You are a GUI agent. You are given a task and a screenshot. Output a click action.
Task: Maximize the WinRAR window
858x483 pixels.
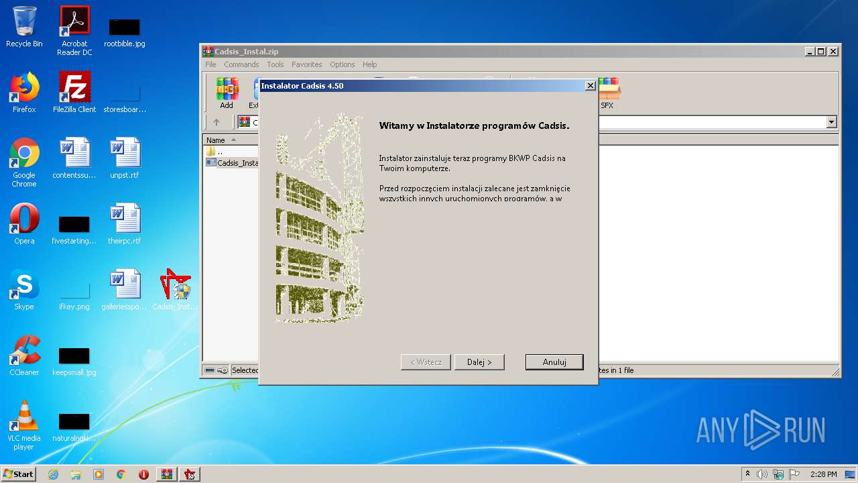tap(821, 52)
